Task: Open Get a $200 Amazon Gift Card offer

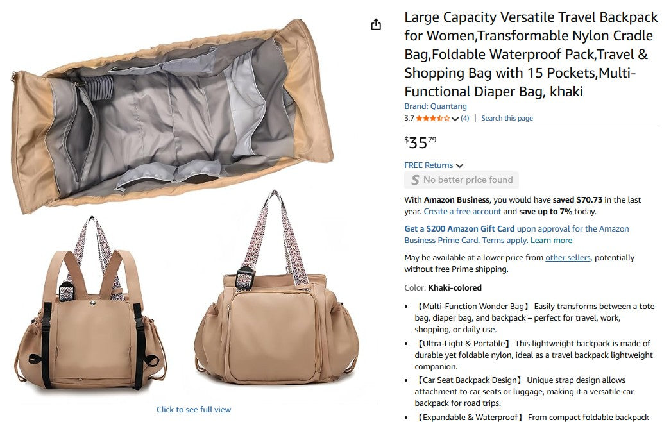Action: pos(459,228)
